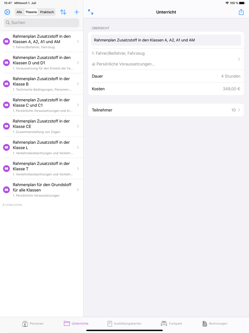Open Rechnungen document icon tab

(x=205, y=323)
